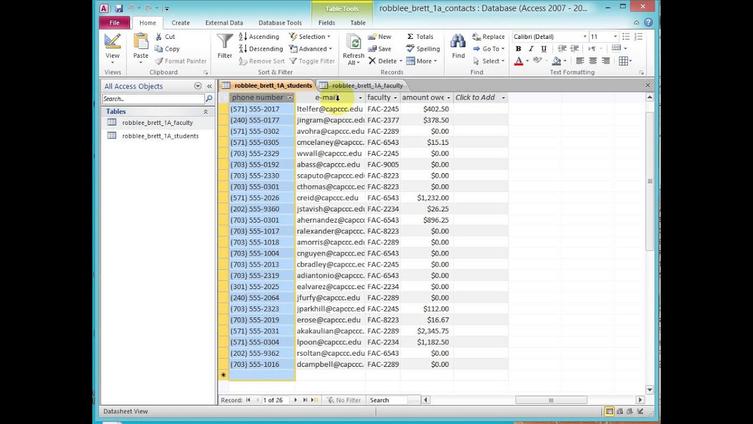
Task: Sort Descending
Action: 261,49
